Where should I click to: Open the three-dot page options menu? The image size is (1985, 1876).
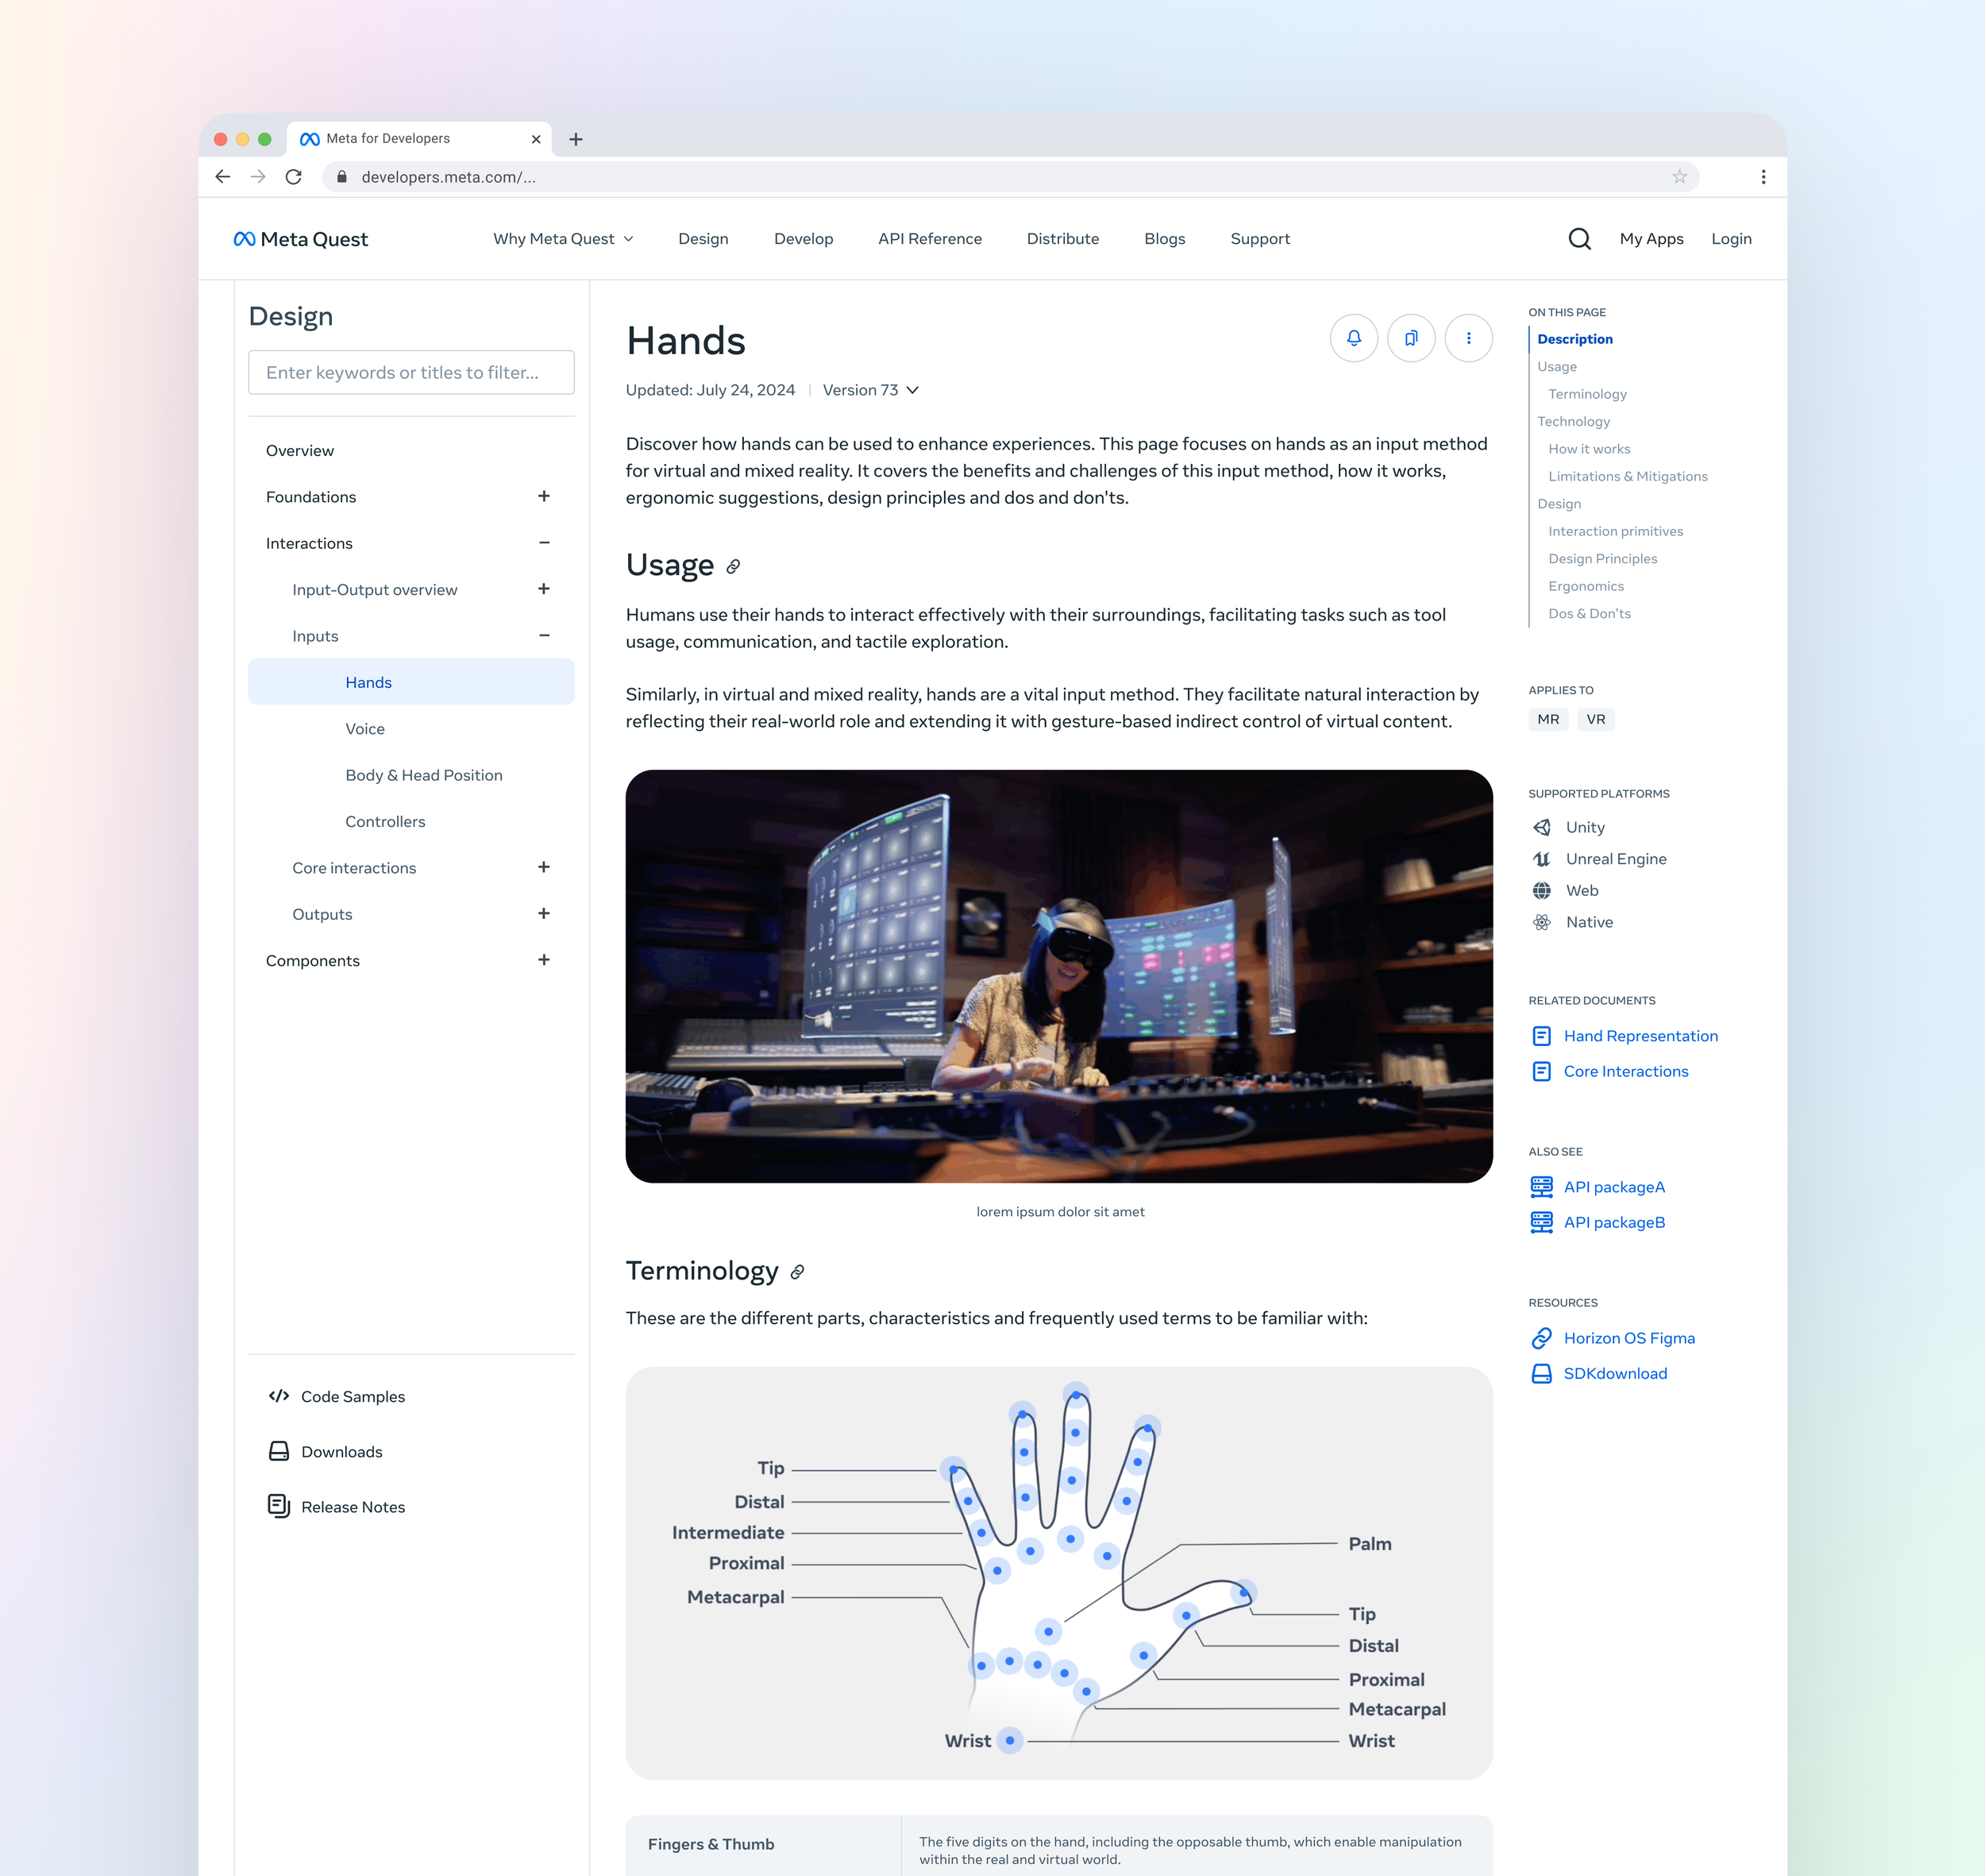[1468, 338]
